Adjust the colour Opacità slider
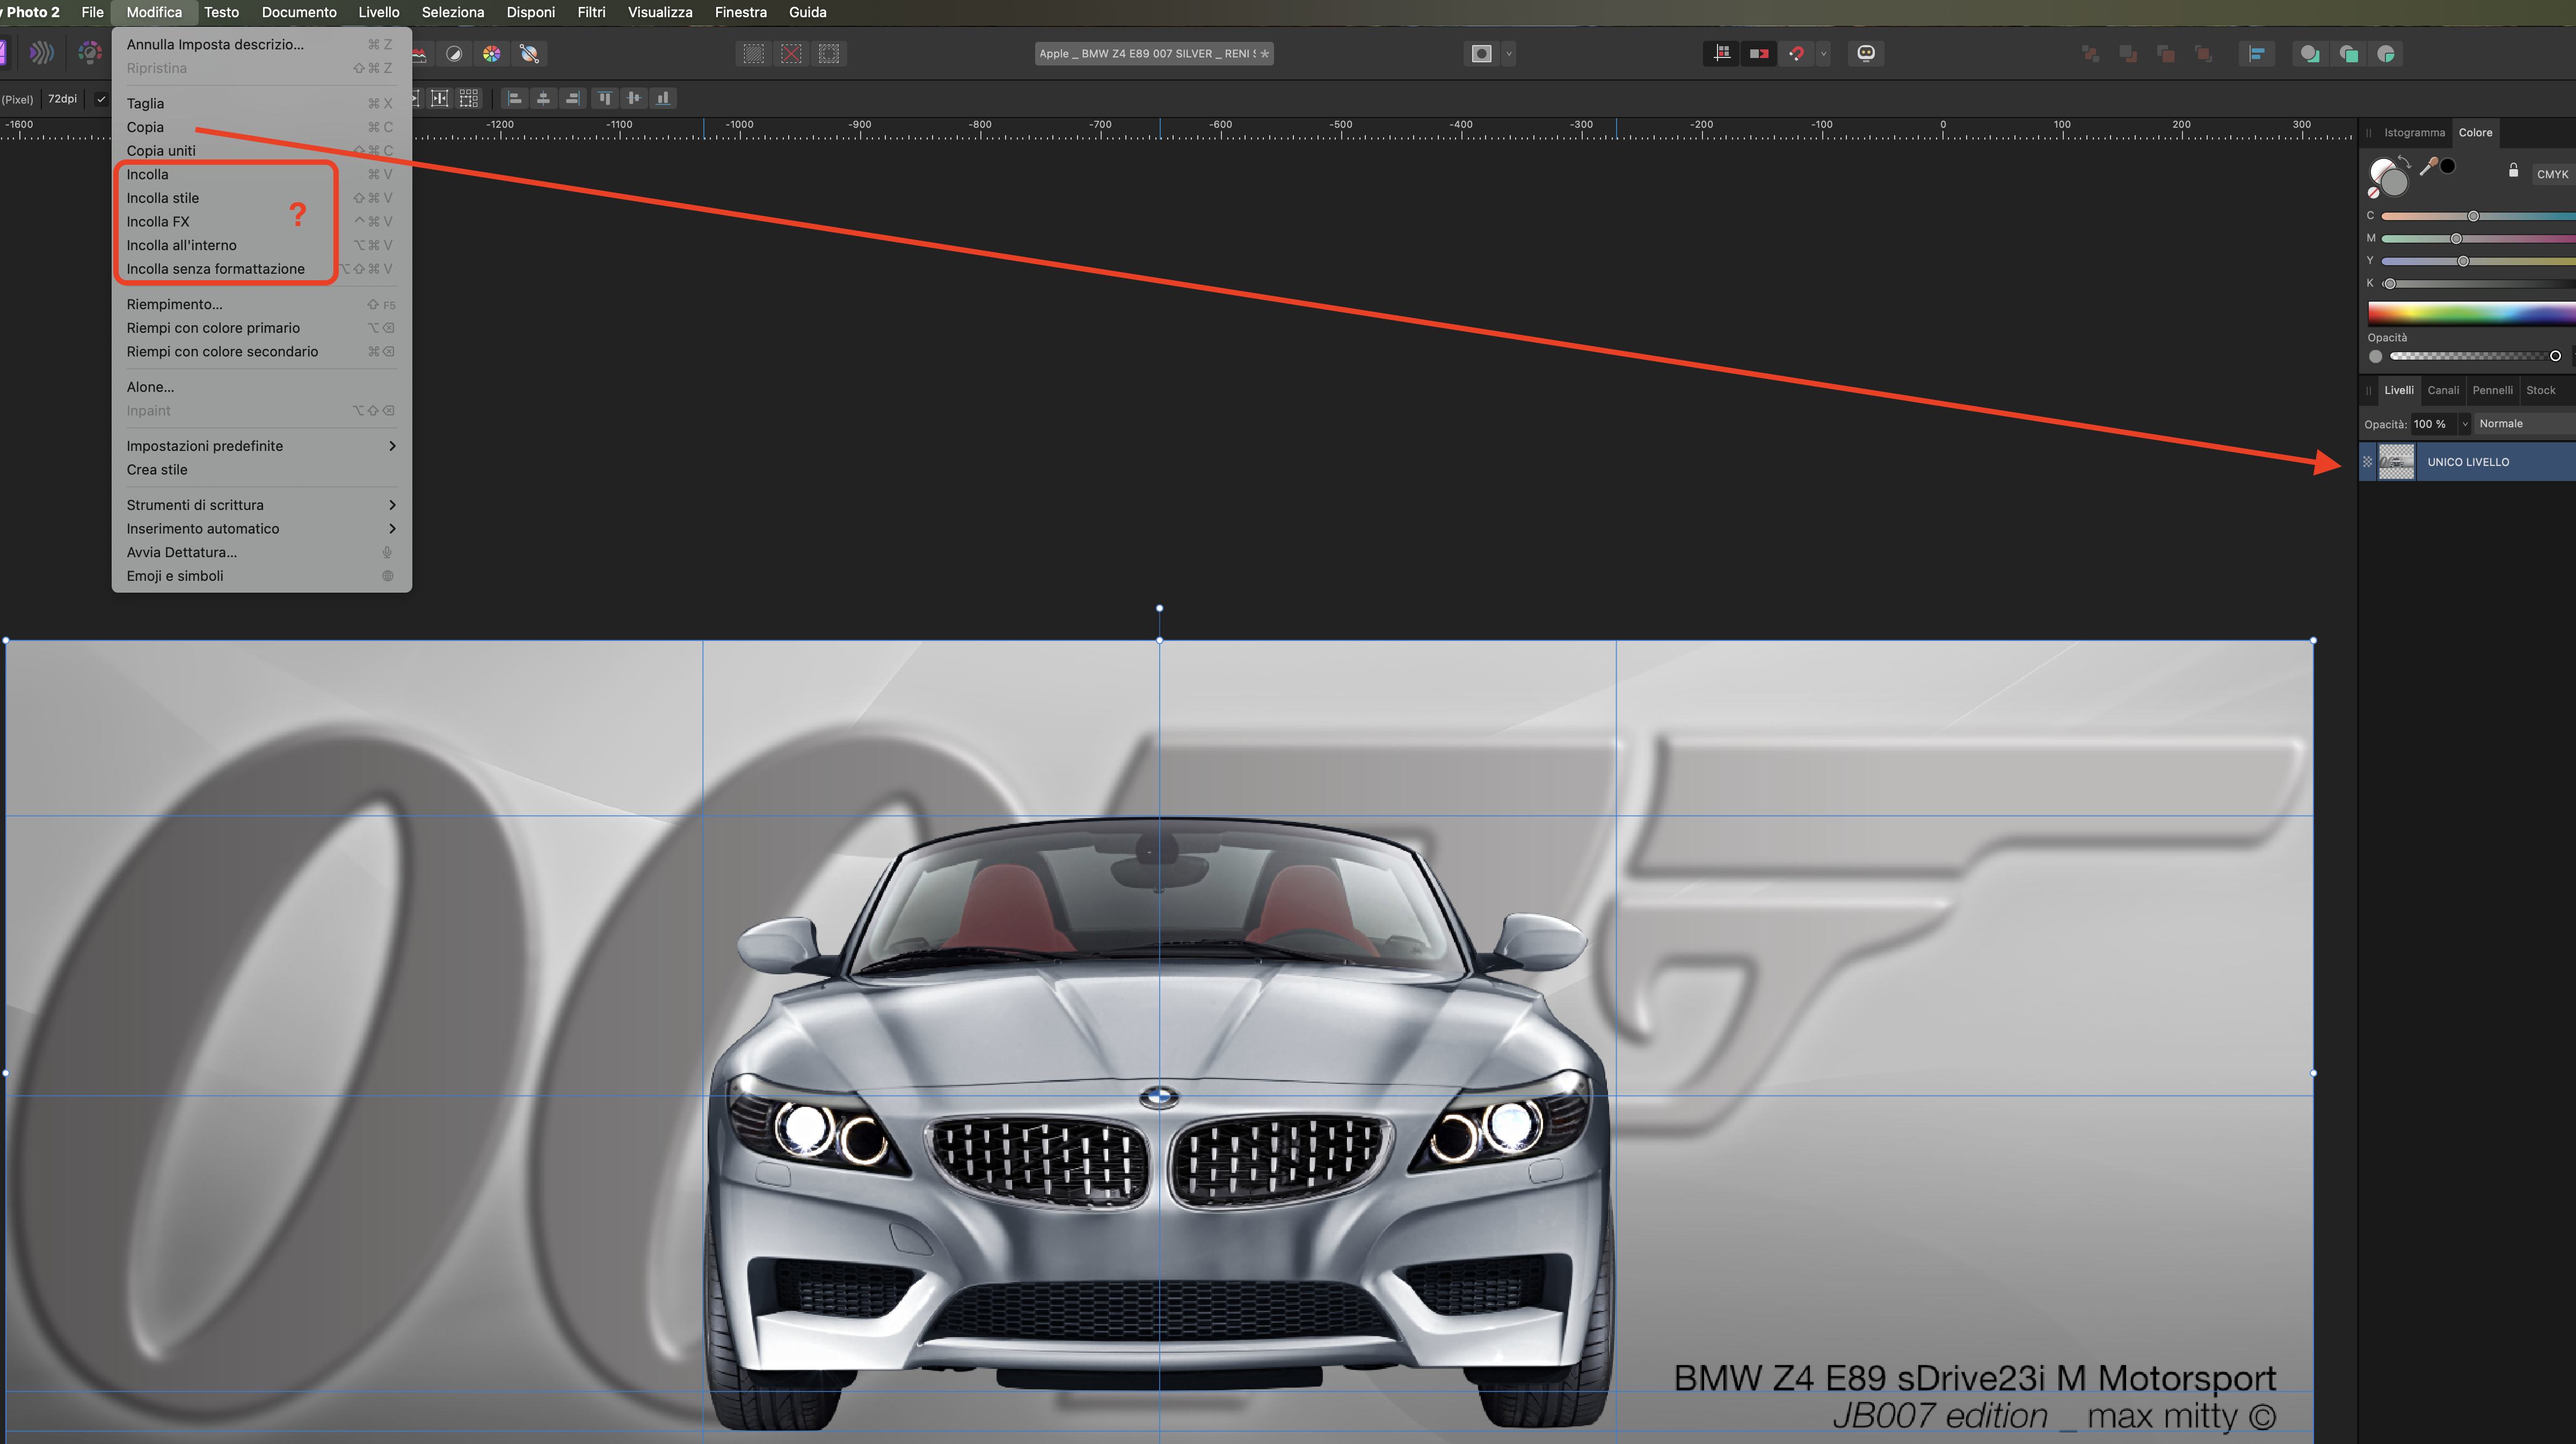 [2475, 356]
